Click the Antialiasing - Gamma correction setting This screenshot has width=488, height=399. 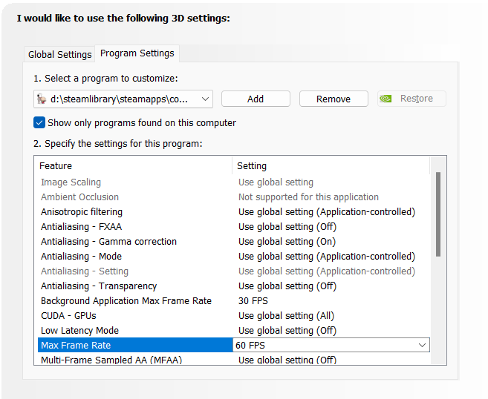point(287,241)
